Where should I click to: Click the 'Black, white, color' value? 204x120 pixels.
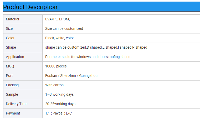pyautogui.click(x=60, y=38)
